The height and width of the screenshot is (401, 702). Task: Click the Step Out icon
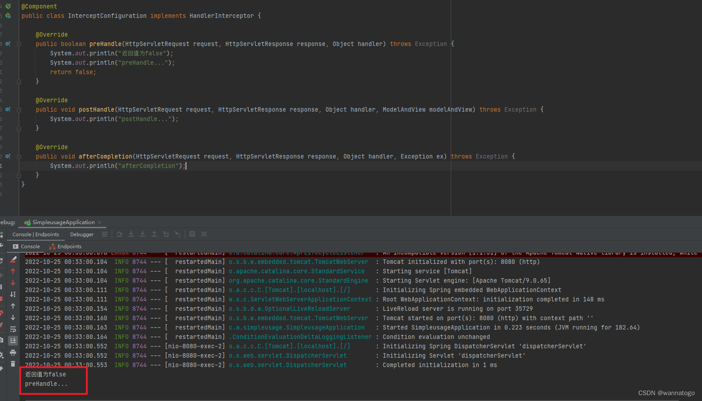point(154,234)
